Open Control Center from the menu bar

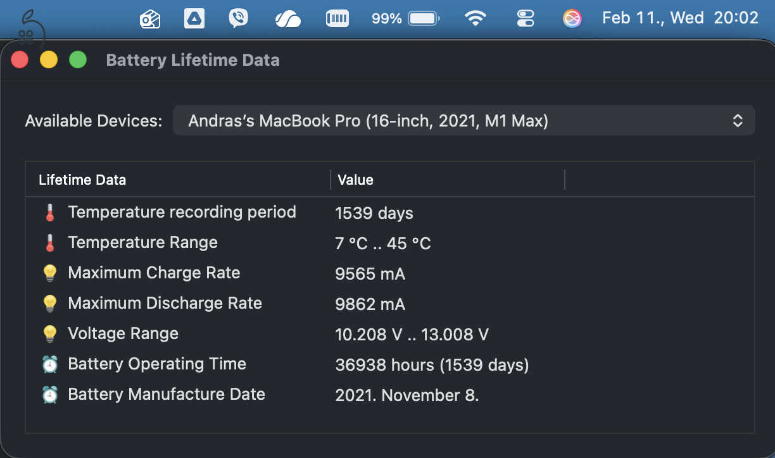click(x=526, y=18)
